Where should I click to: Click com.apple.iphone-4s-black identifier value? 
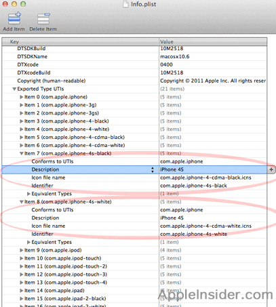[x=193, y=186]
